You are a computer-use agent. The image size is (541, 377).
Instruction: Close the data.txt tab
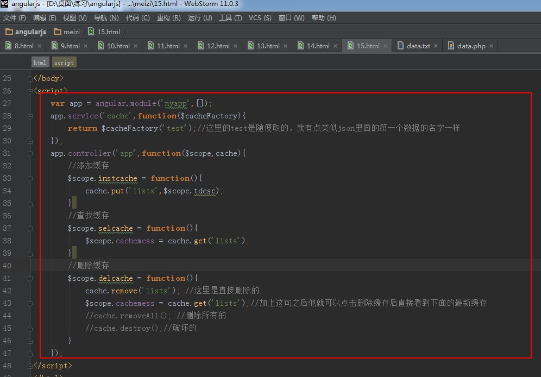pos(436,46)
